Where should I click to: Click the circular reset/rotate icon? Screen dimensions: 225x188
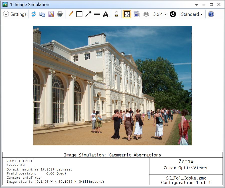(x=173, y=14)
